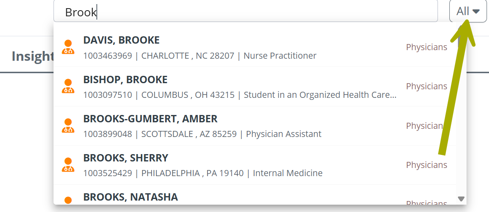Viewport: 489px width, 212px height.
Task: Click the Charlotte, NC 28207 details line
Action: [200, 55]
